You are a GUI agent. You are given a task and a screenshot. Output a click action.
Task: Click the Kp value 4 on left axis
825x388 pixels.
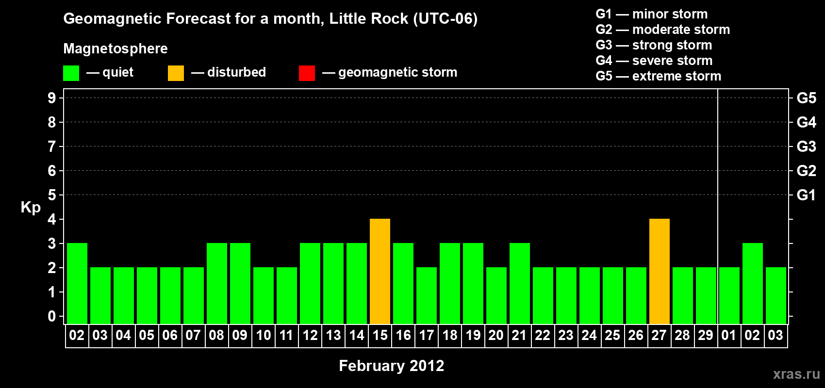coord(52,219)
